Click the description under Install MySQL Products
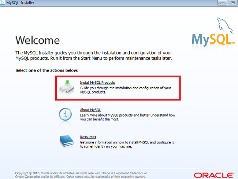The height and width of the screenshot is (179, 238). (126, 90)
